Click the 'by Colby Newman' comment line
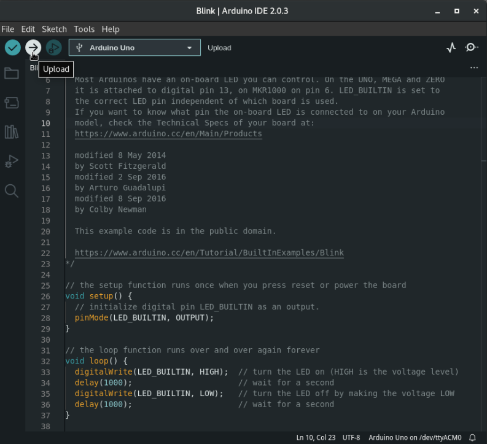The height and width of the screenshot is (444, 487). click(x=111, y=209)
